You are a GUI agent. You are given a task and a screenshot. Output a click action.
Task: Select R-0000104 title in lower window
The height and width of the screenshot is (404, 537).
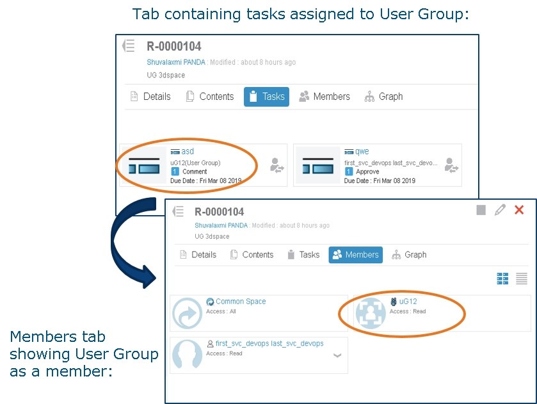[219, 212]
